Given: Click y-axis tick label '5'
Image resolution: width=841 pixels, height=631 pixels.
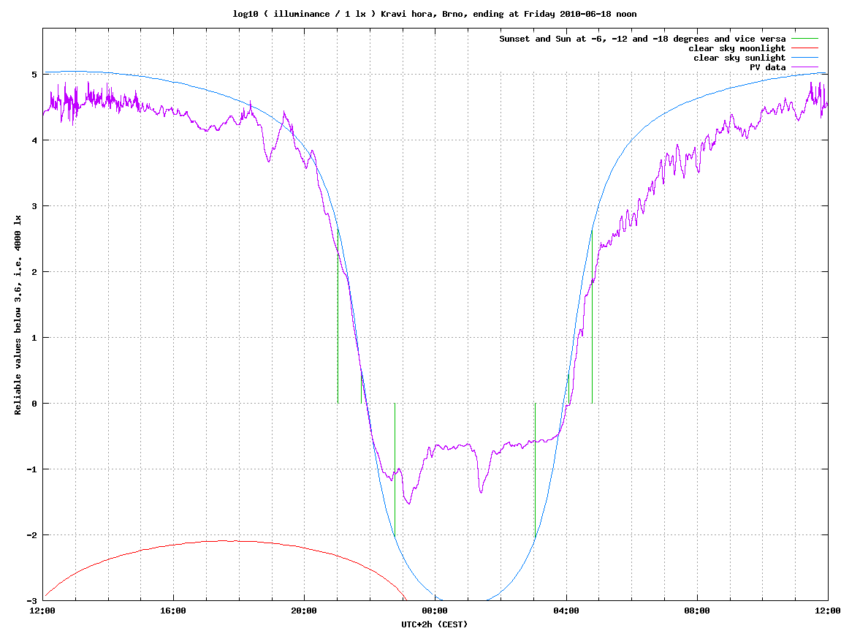Looking at the screenshot, I should [x=34, y=75].
